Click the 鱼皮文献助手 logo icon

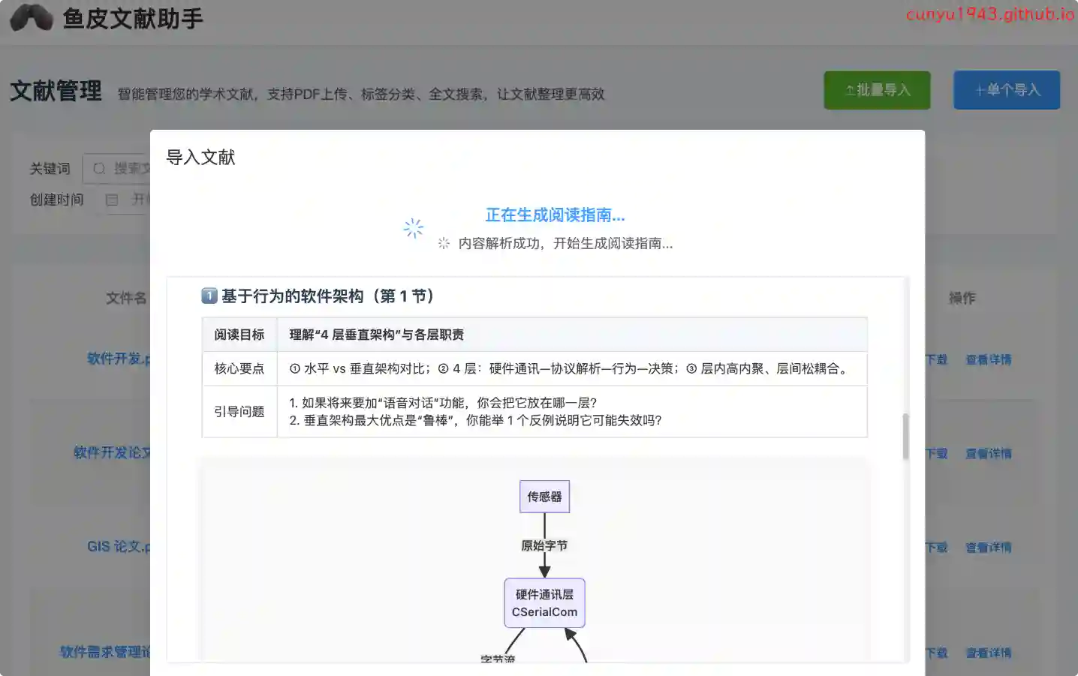[x=31, y=18]
